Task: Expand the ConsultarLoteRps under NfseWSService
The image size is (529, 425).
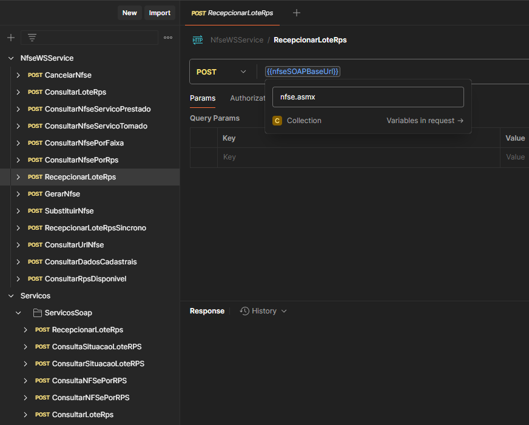Action: pos(18,92)
